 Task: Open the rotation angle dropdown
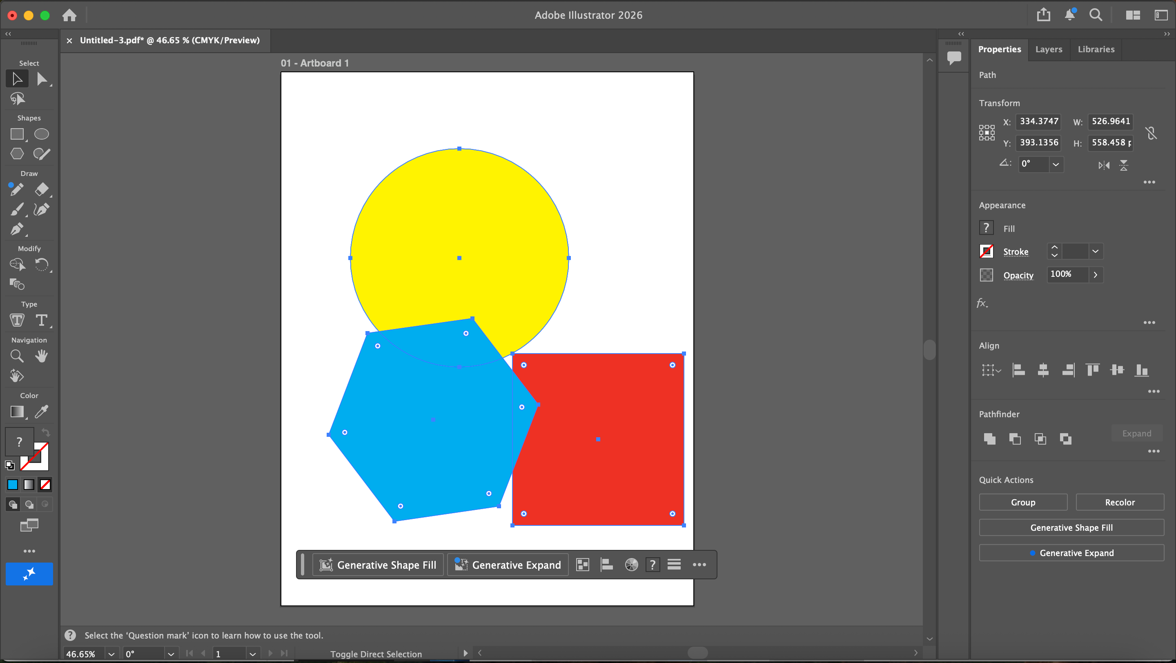click(x=1056, y=164)
